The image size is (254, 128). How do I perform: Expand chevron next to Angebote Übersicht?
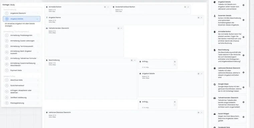[37, 13]
